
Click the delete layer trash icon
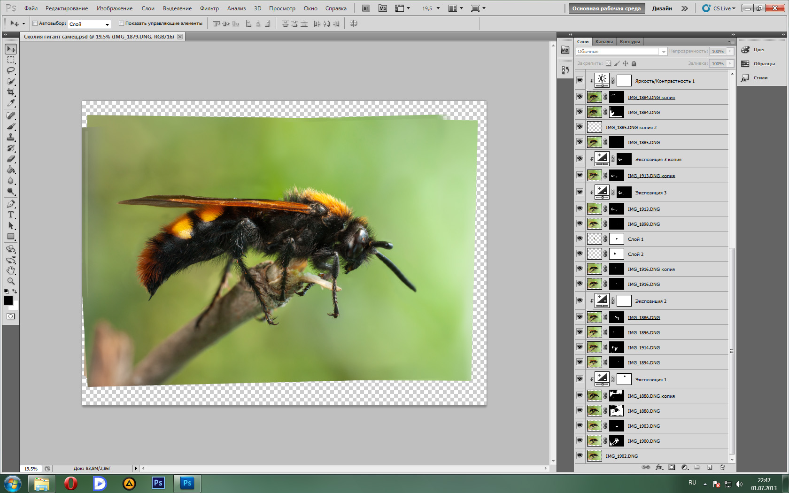click(722, 467)
